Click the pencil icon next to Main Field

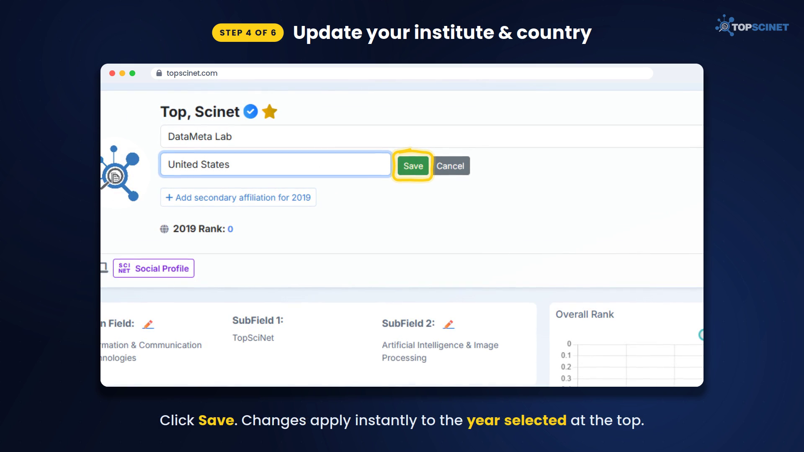pos(148,324)
